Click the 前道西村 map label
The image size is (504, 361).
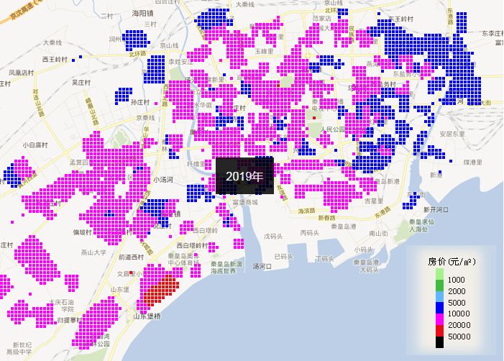tap(131, 257)
